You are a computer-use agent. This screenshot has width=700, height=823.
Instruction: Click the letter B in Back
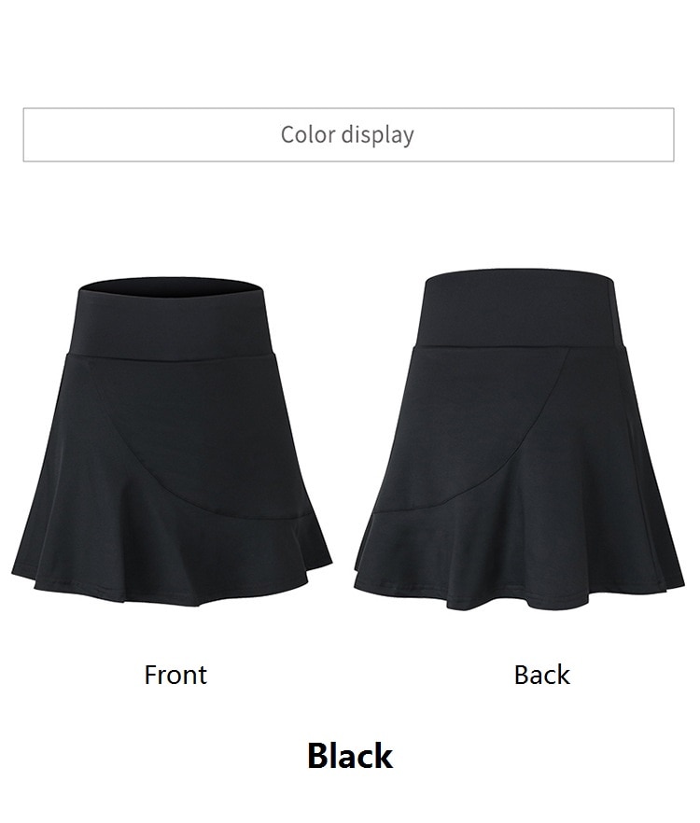point(522,675)
